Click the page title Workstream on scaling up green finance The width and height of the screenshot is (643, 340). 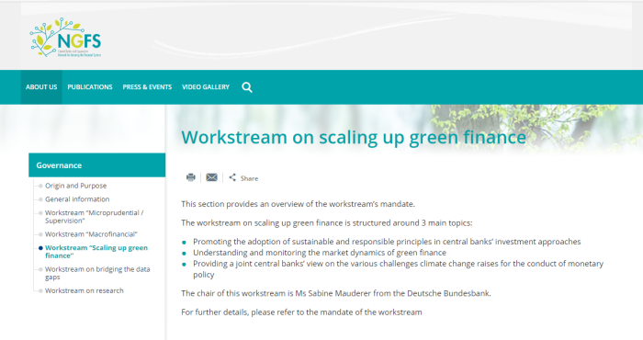(x=354, y=137)
